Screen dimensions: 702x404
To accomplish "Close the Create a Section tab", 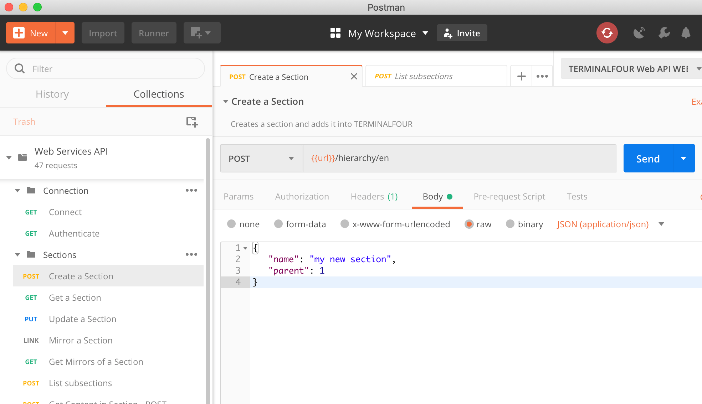I will pos(354,77).
